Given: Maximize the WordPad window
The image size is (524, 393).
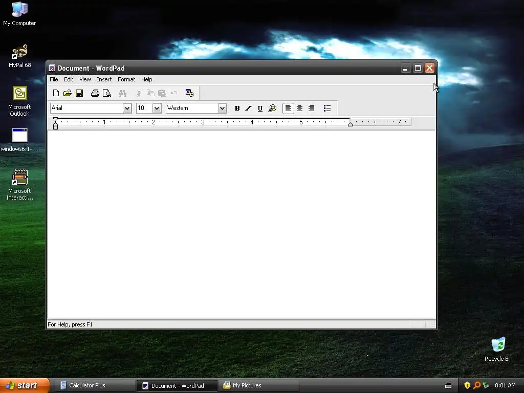Looking at the screenshot, I should tap(418, 68).
